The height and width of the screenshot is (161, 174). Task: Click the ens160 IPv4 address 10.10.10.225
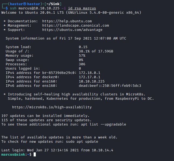pos(92,81)
